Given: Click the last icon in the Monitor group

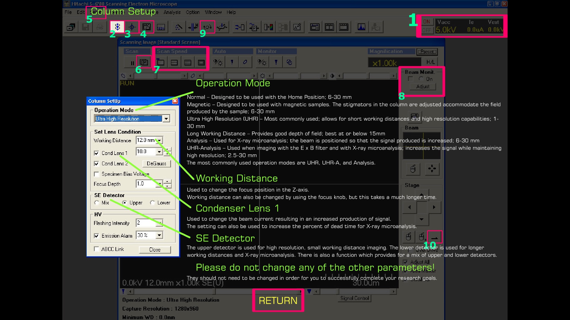Looking at the screenshot, I should click(289, 62).
